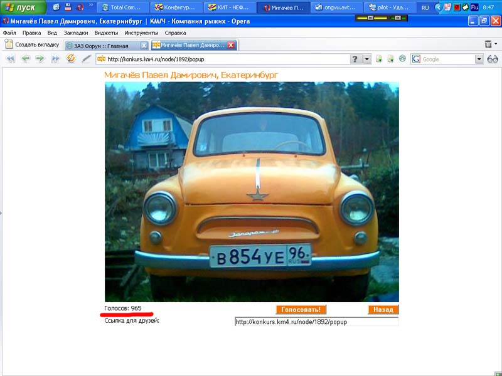Open the Виджеты menu
This screenshot has width=502, height=376.
click(x=106, y=33)
